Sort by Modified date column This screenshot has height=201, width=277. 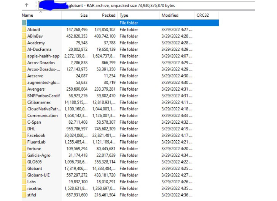click(170, 15)
